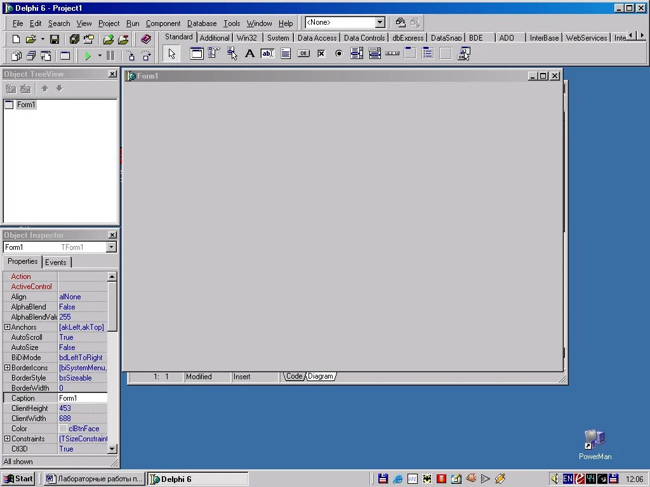Pick the CheckBox component icon
This screenshot has width=650, height=487.
321,53
